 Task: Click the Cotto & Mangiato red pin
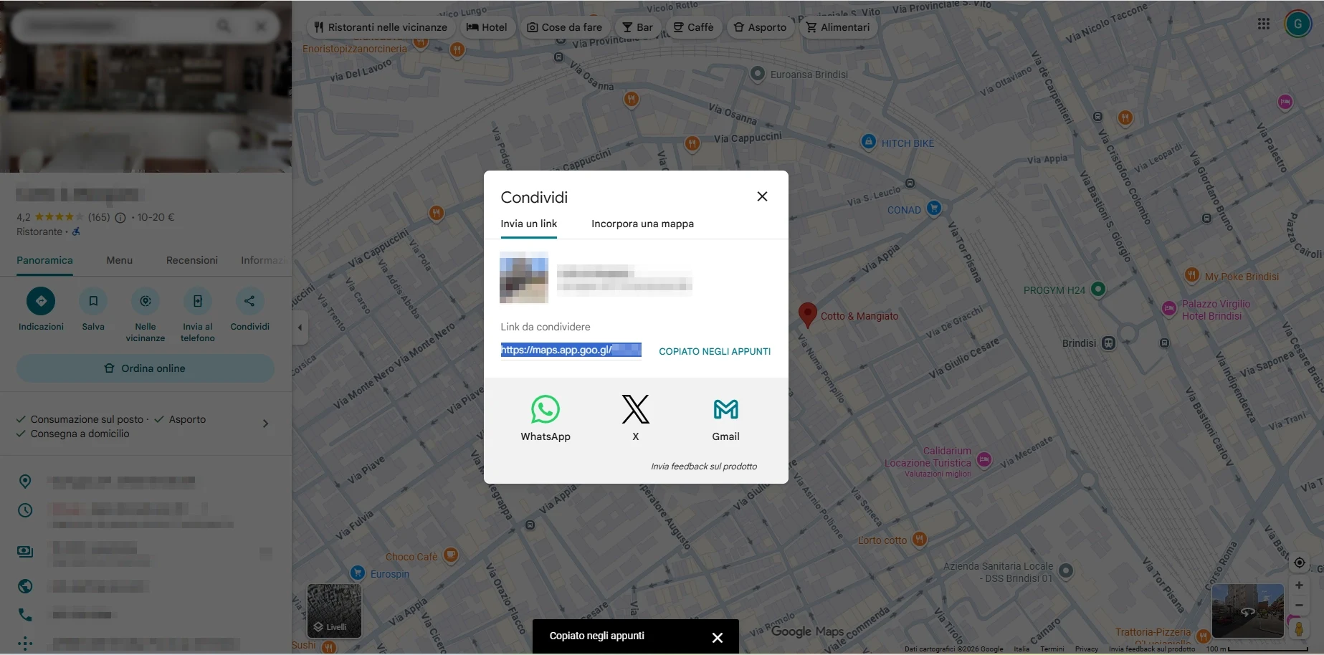coord(807,315)
